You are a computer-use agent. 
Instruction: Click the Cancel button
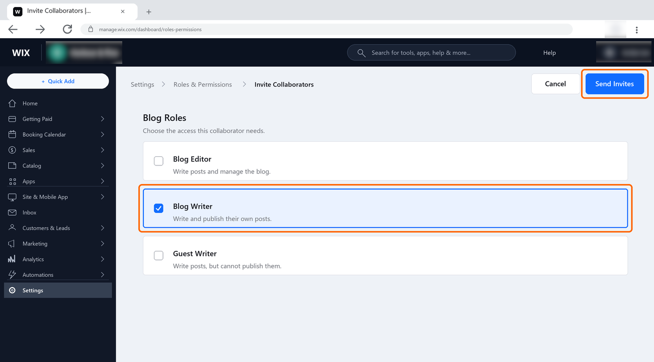[555, 84]
